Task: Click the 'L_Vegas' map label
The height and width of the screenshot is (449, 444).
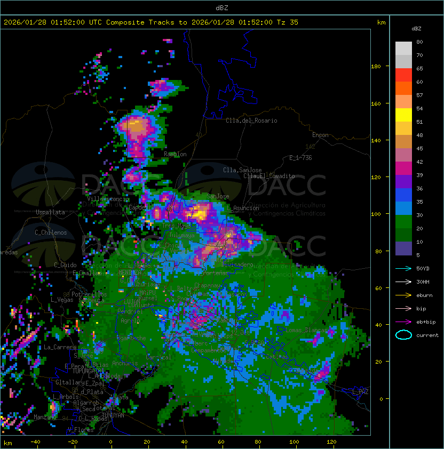Action: tap(62, 300)
